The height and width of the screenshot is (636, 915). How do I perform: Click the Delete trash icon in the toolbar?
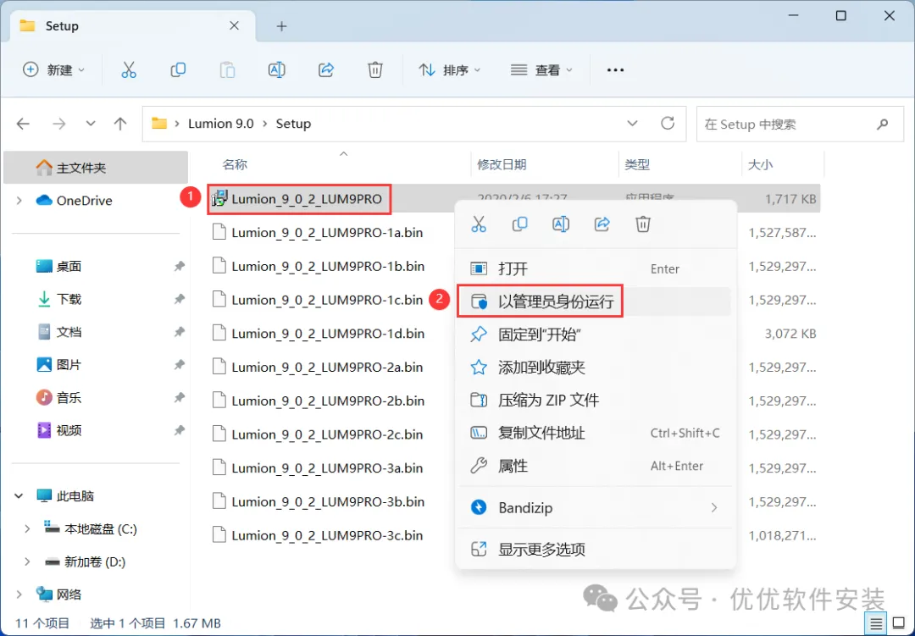pyautogui.click(x=375, y=70)
